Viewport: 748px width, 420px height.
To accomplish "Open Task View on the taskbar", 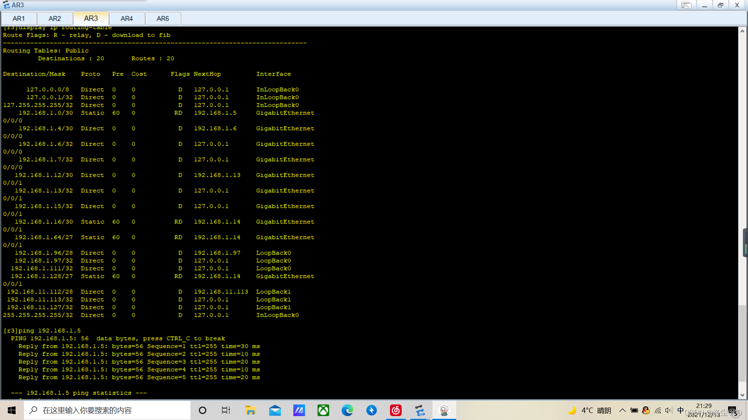I will tap(226, 410).
